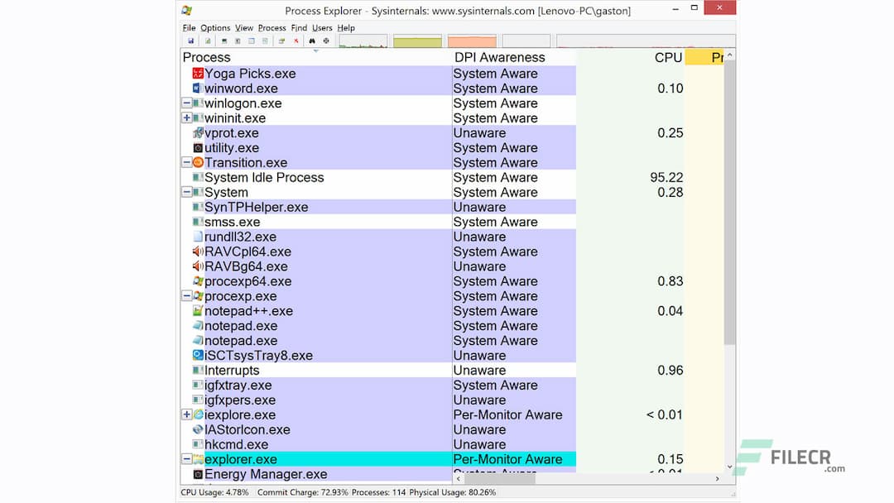
Task: Select the System Information toolbar icon
Action: [x=209, y=41]
